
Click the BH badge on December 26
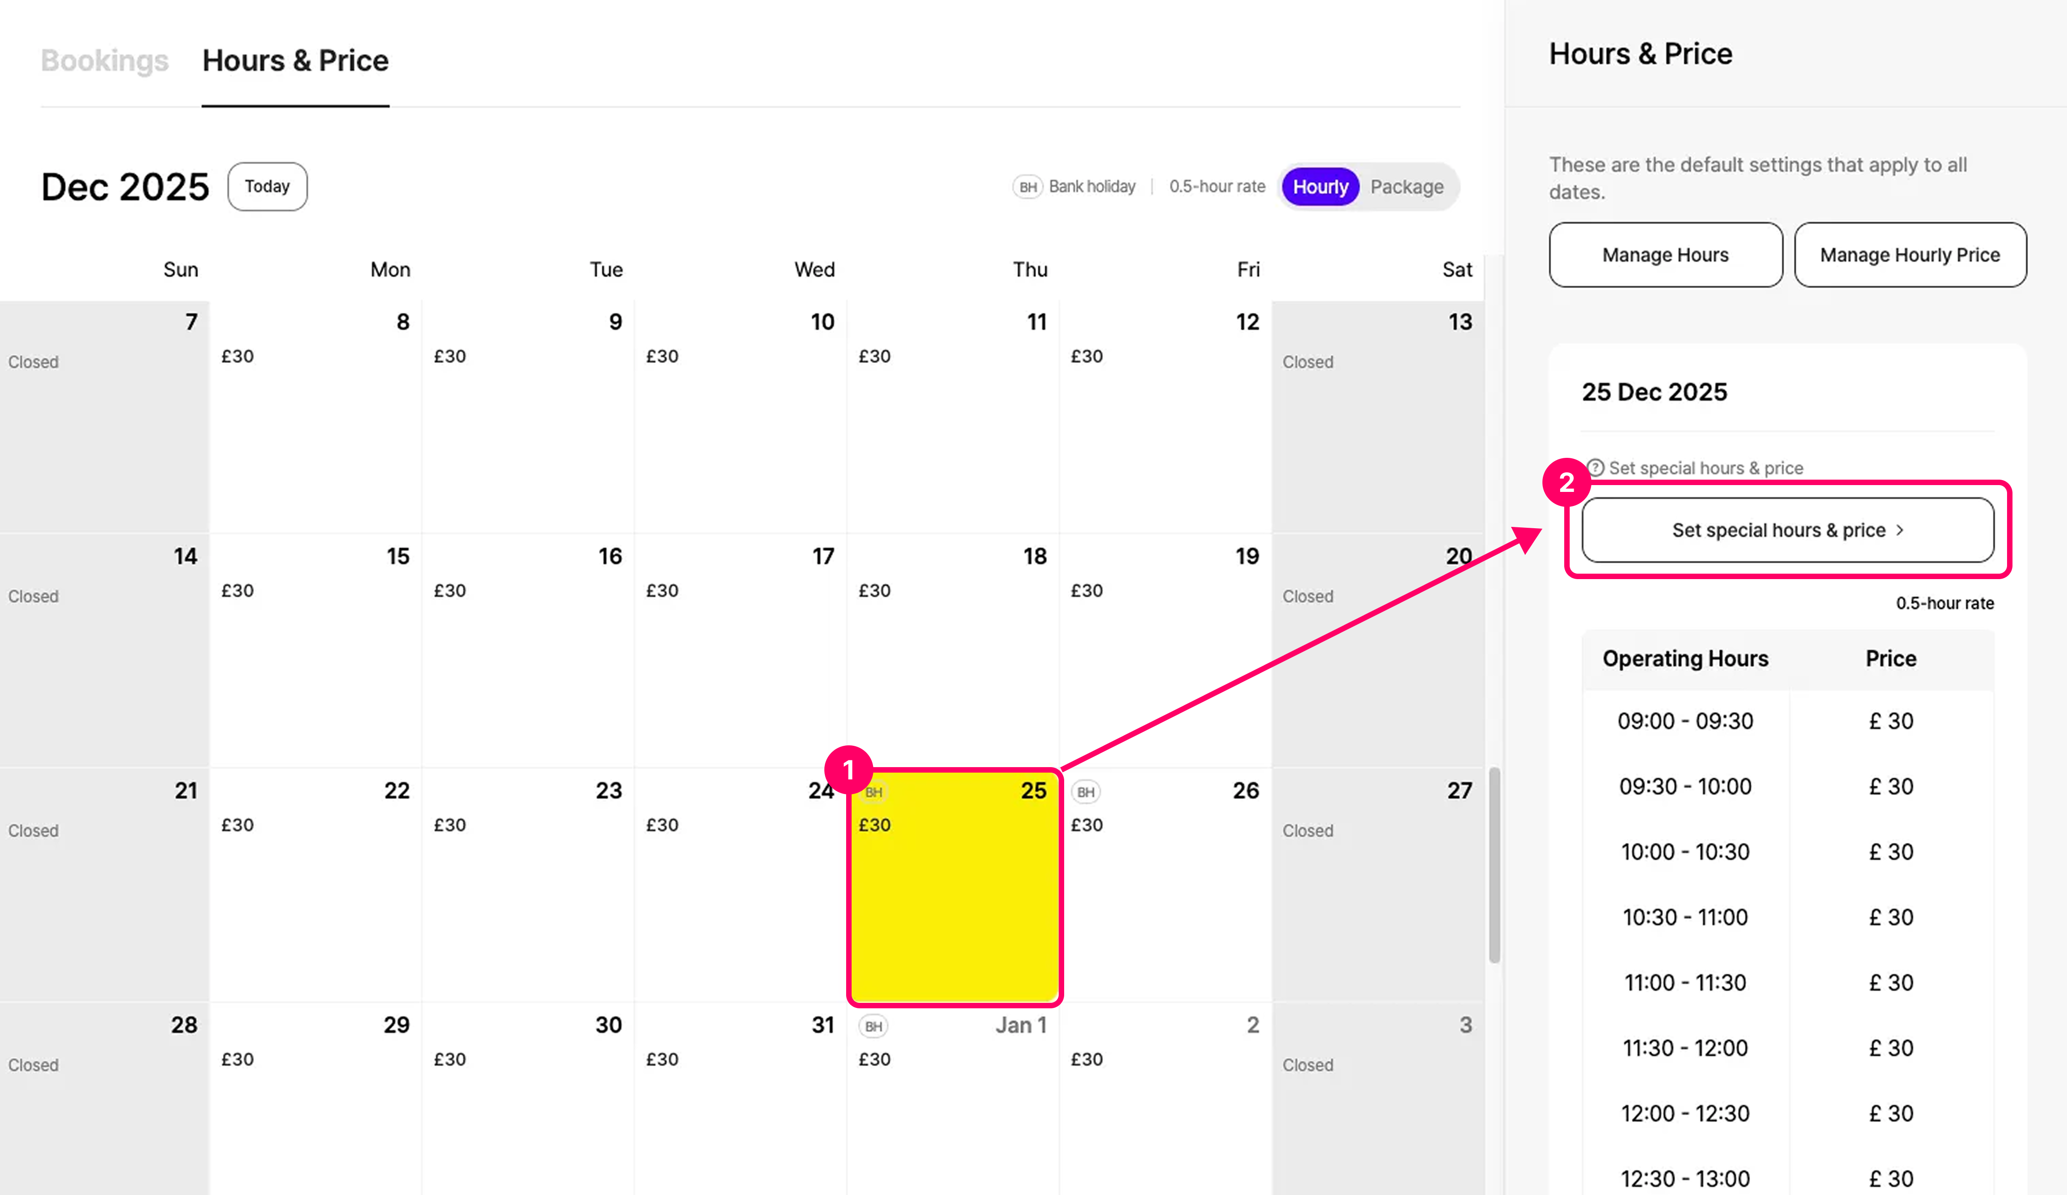click(x=1085, y=792)
